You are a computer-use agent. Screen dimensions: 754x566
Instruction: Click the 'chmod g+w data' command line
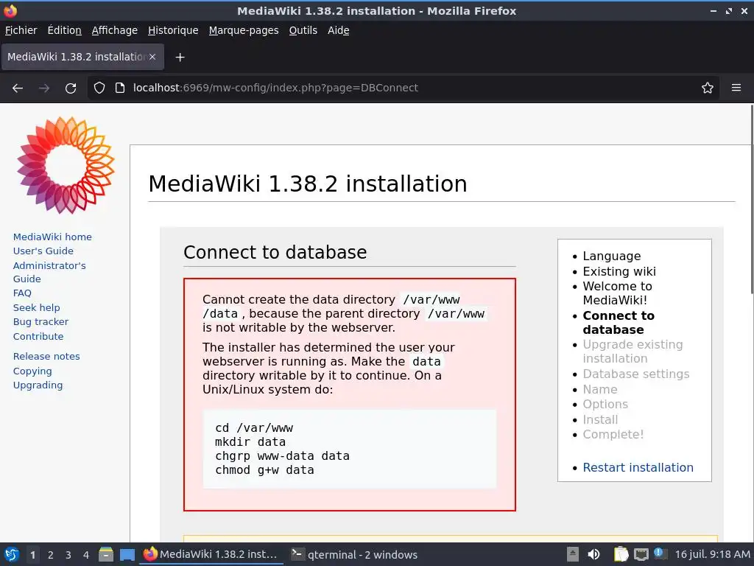coord(264,469)
